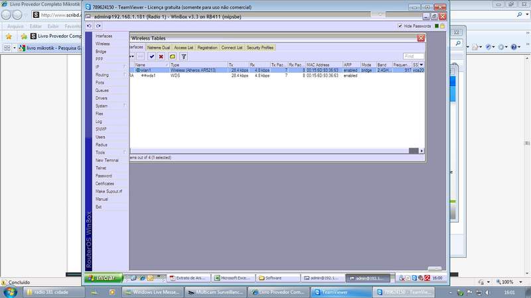The image size is (531, 298).
Task: Click the Enable checkmark toolbar icon
Action: tap(152, 56)
